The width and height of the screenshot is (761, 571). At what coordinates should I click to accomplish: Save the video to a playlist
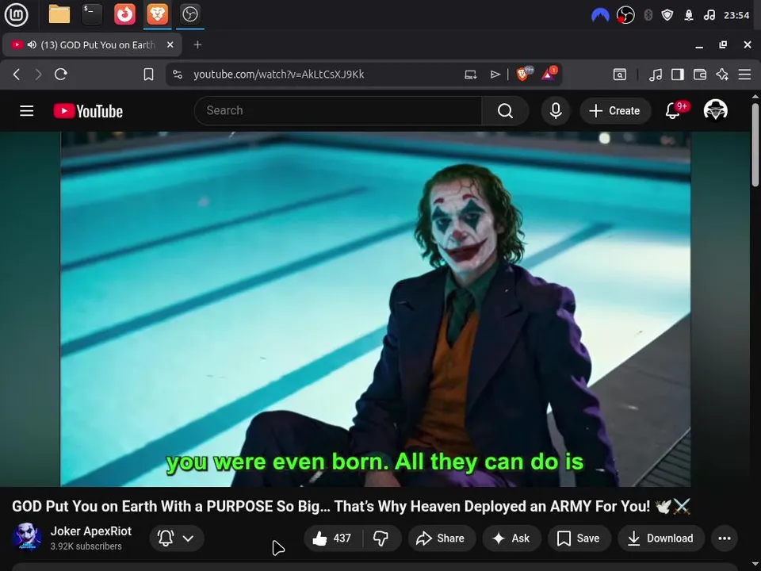[579, 538]
